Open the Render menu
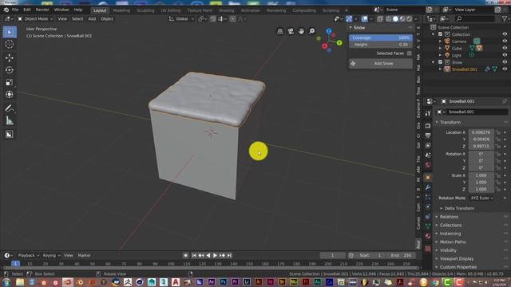 pyautogui.click(x=42, y=10)
